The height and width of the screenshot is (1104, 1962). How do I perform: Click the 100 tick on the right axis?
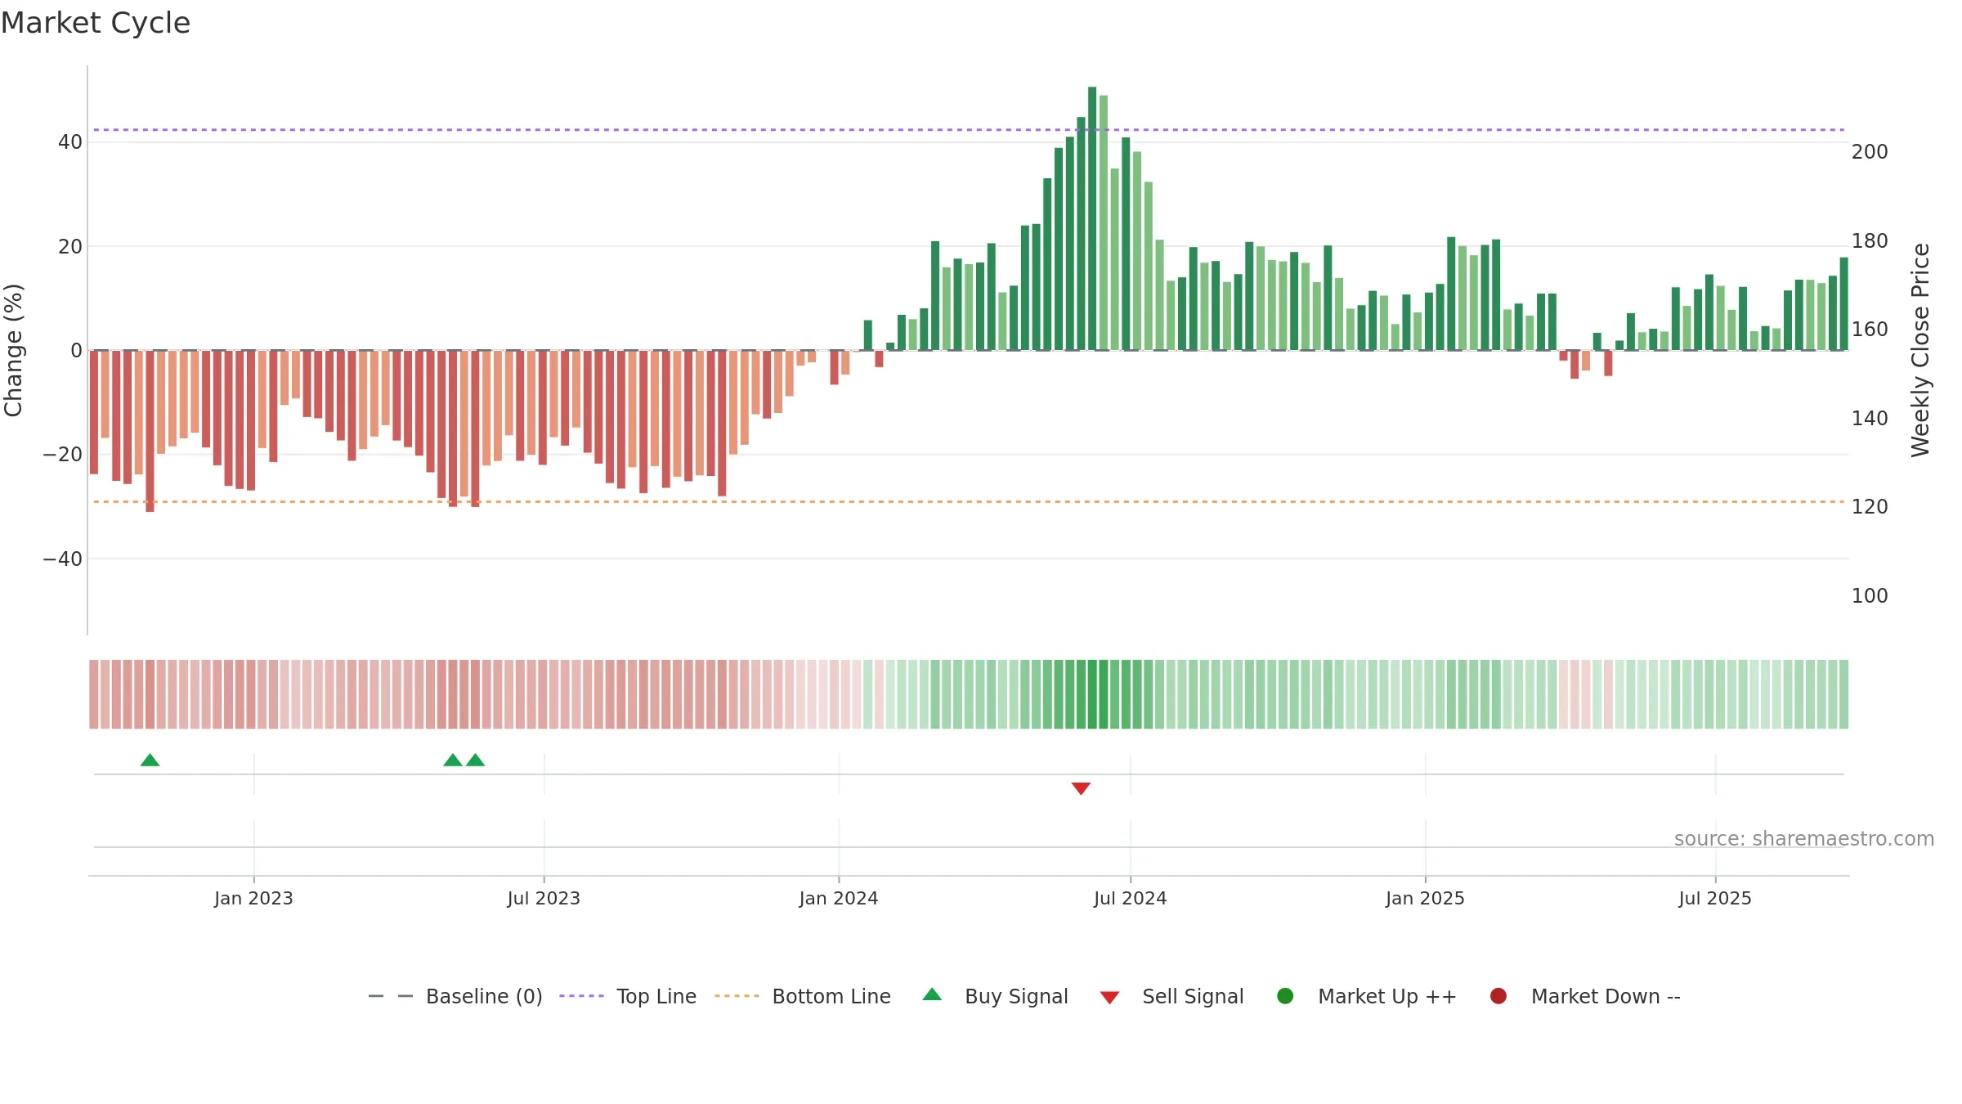[x=1870, y=596]
